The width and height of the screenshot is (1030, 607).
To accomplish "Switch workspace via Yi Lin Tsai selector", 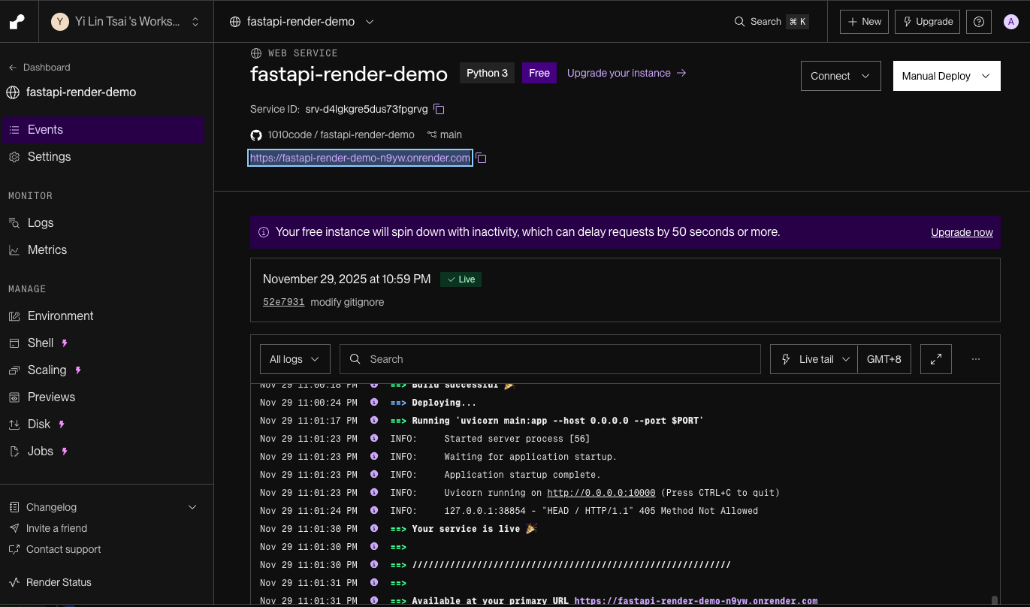I will pos(125,22).
